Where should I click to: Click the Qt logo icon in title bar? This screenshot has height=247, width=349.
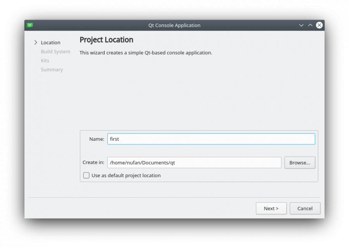[30, 25]
